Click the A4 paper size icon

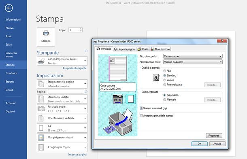click(41, 128)
